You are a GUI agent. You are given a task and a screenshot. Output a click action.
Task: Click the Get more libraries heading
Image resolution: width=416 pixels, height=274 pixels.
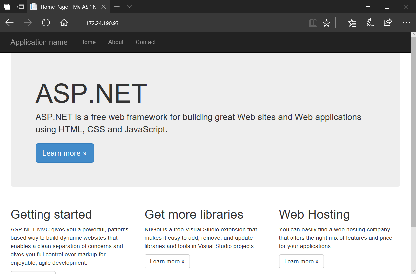click(x=194, y=214)
